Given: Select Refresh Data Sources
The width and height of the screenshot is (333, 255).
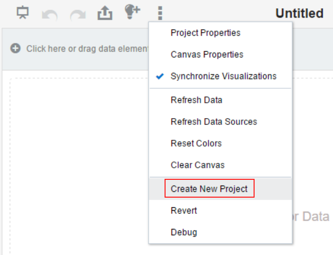Looking at the screenshot, I should [220, 121].
